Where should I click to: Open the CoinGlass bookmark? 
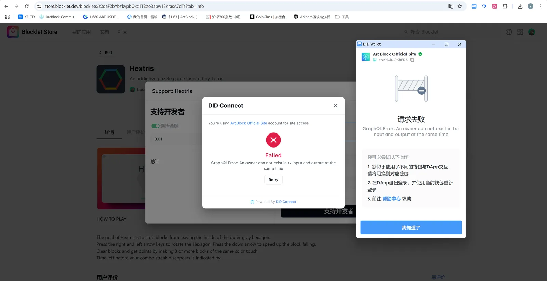[x=269, y=17]
